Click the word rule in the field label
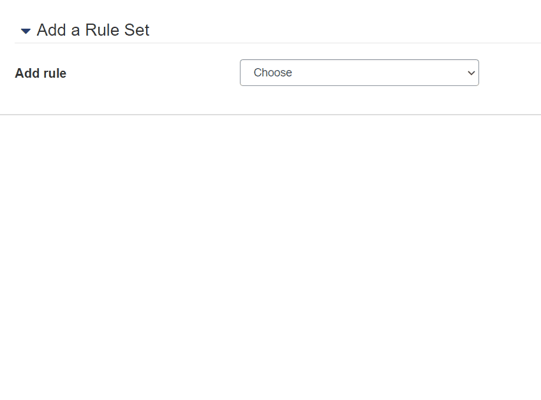 coord(54,73)
